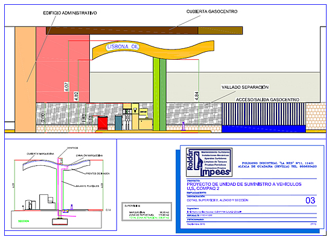332x240 pixels.
Task: Select the VALLADO SEPARACIÓN annotation
Action: (x=245, y=87)
